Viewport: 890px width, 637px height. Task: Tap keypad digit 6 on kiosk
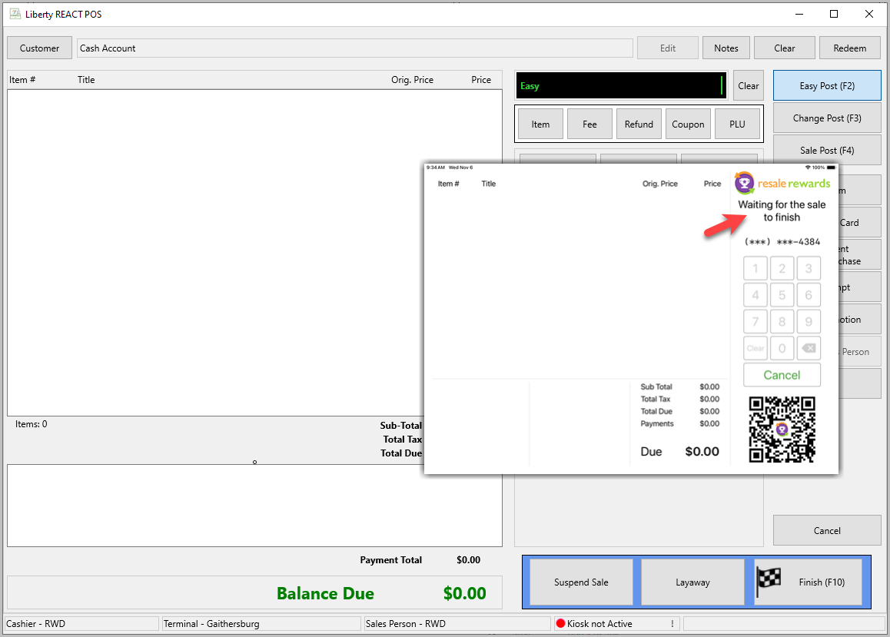tap(809, 295)
